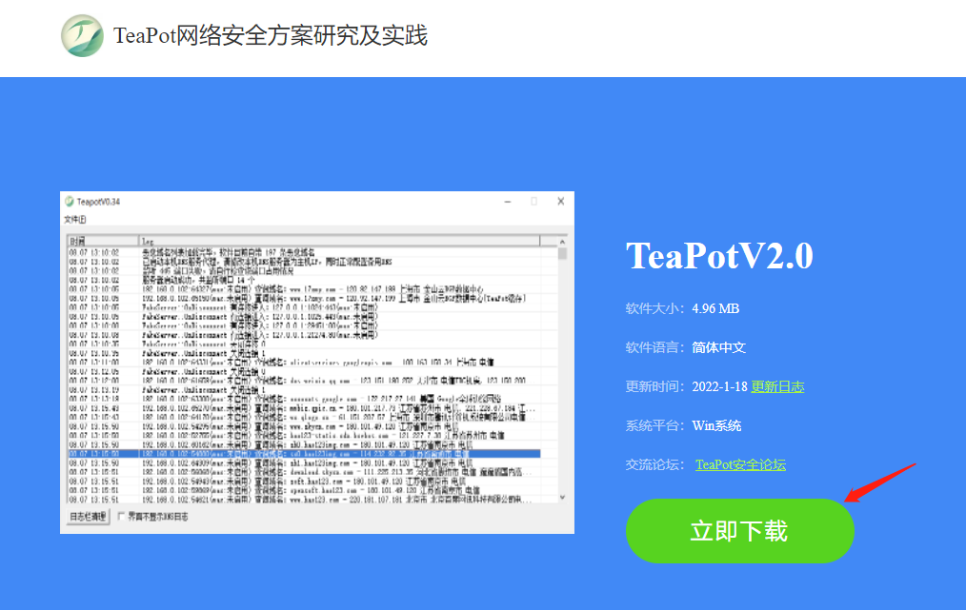Open the 文件(F) menu
This screenshot has width=966, height=610.
(x=75, y=219)
